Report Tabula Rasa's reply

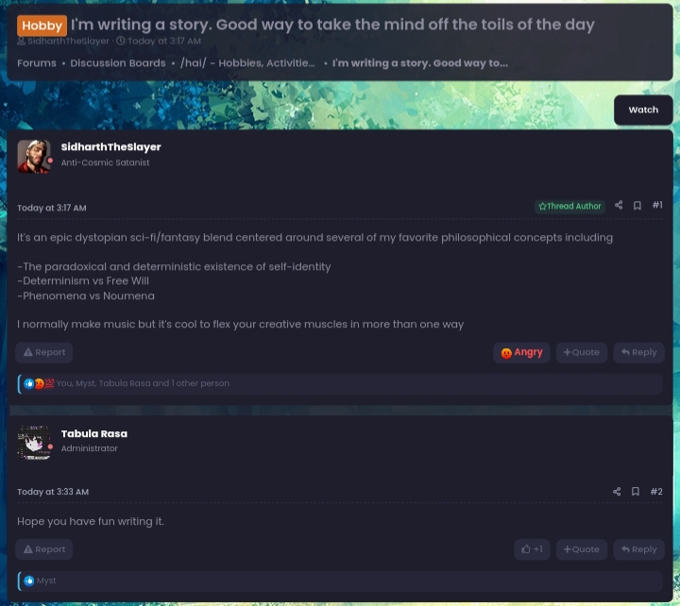pyautogui.click(x=43, y=549)
